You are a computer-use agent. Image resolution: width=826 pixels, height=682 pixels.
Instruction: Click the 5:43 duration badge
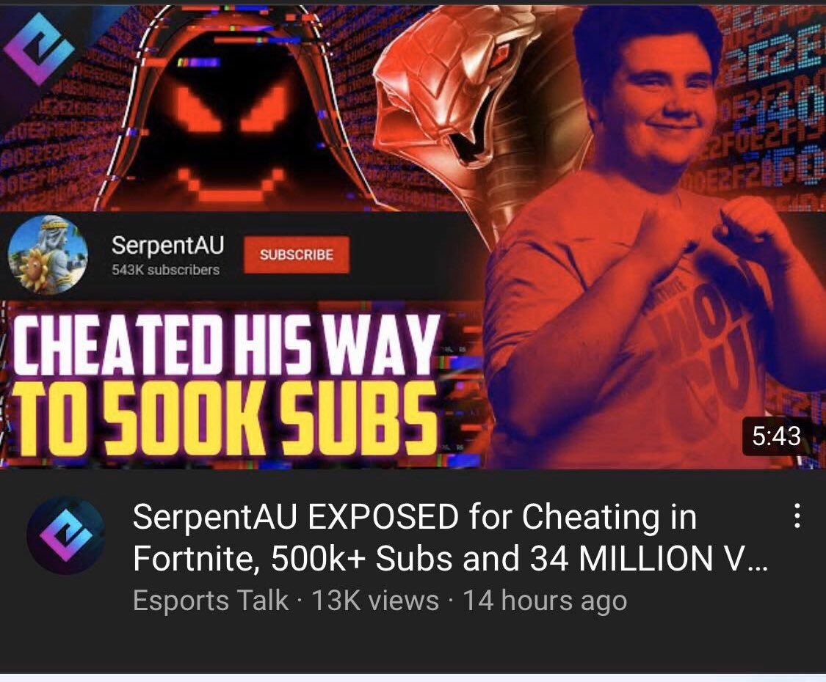coord(777,436)
